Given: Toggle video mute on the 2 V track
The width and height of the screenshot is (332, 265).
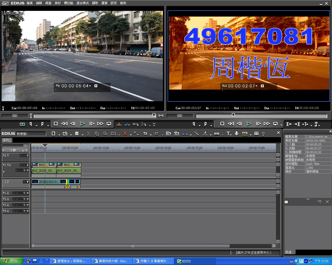Looking at the screenshot, I should [x=28, y=156].
